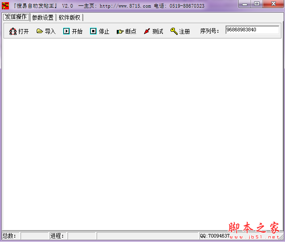Switch to the 参数设置 tab
Viewport: 285px width, 242px height.
pyautogui.click(x=43, y=17)
